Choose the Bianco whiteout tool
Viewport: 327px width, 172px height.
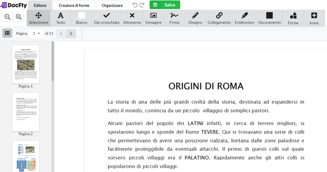click(x=81, y=18)
